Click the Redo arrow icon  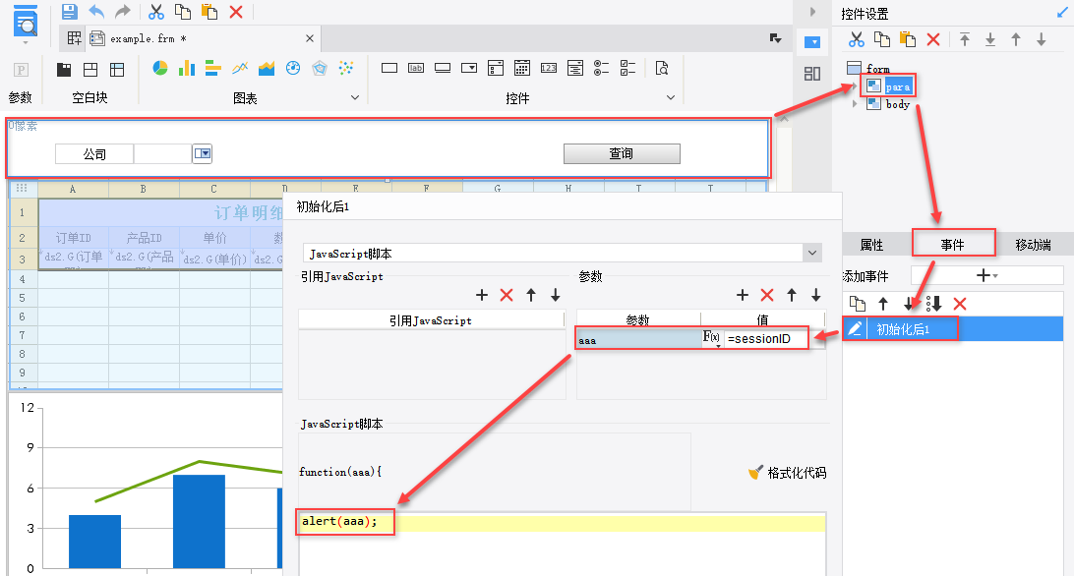point(123,11)
